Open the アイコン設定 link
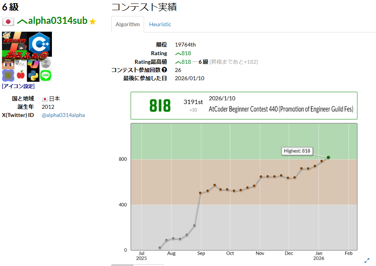The image size is (376, 266). (x=18, y=86)
